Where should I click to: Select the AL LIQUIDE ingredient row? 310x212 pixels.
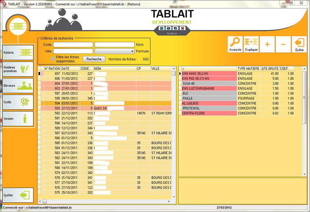click(236, 103)
